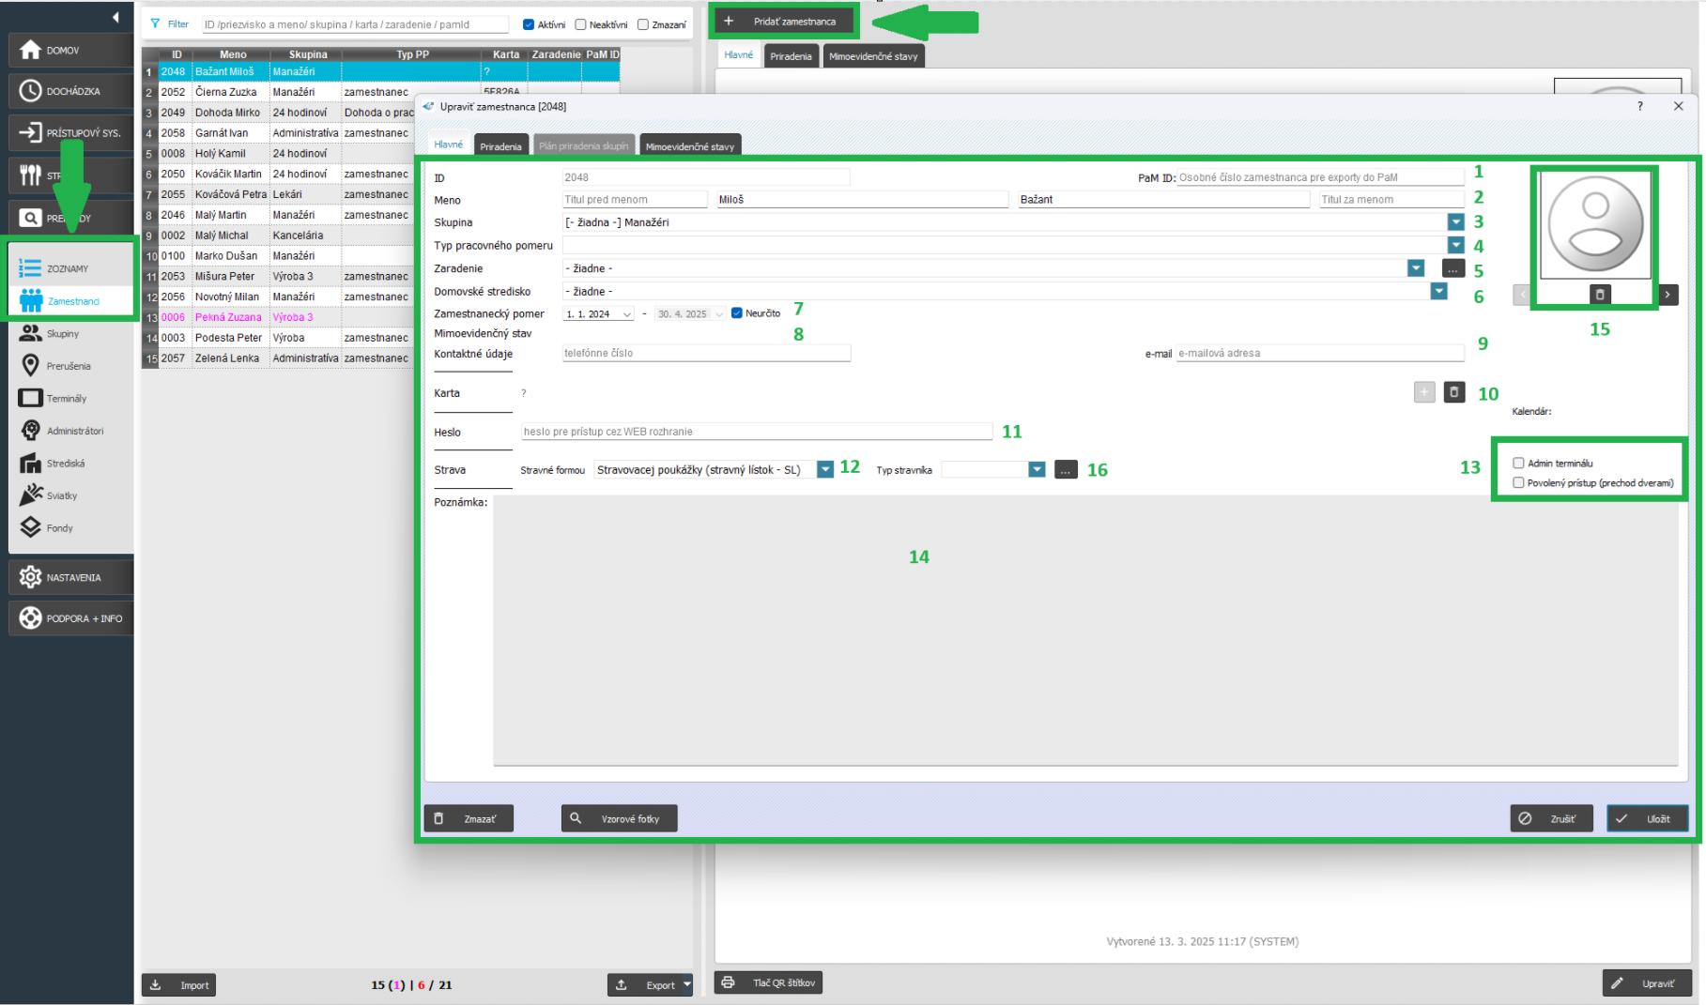Switch to Priradenia tab in dialog

500,146
